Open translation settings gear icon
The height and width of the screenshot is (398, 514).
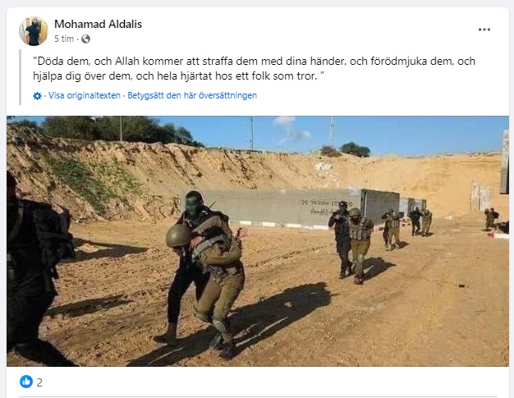click(x=38, y=96)
